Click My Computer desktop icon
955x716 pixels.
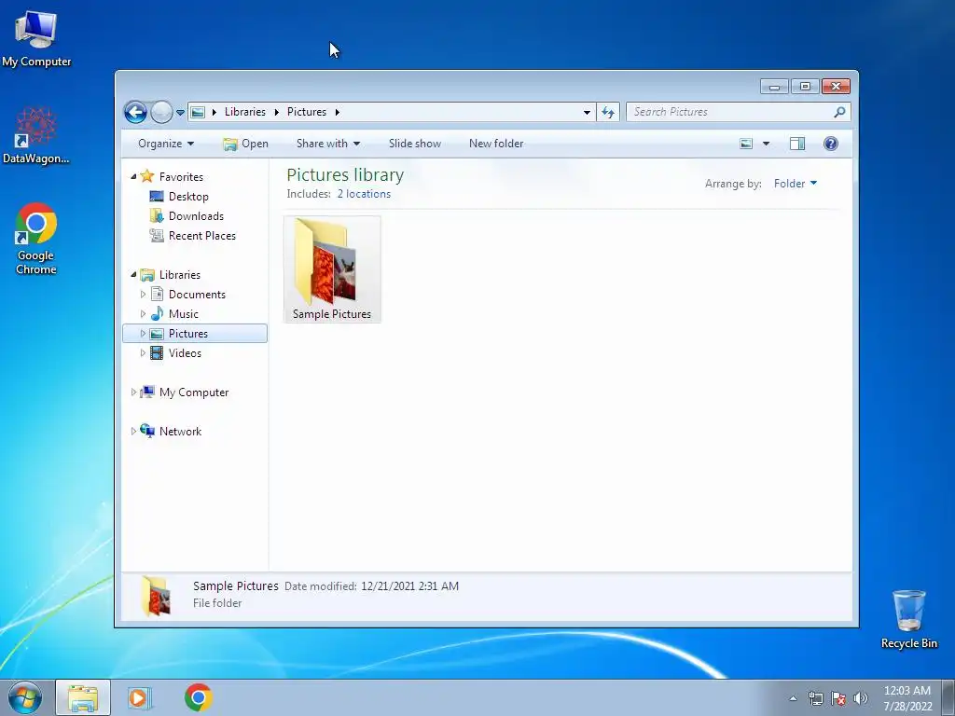[36, 38]
